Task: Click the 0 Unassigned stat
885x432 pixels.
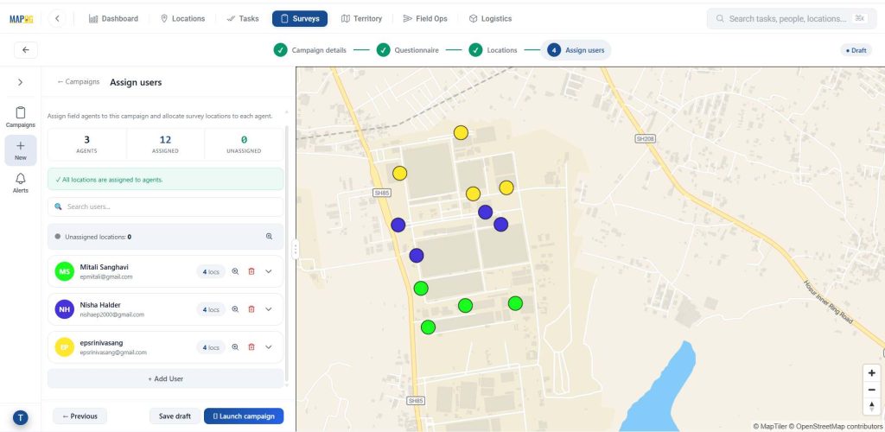Action: 244,144
